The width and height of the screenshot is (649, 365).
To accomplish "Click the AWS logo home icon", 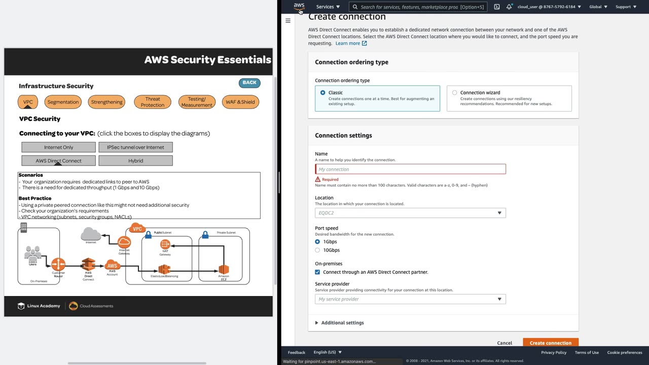I will click(299, 7).
